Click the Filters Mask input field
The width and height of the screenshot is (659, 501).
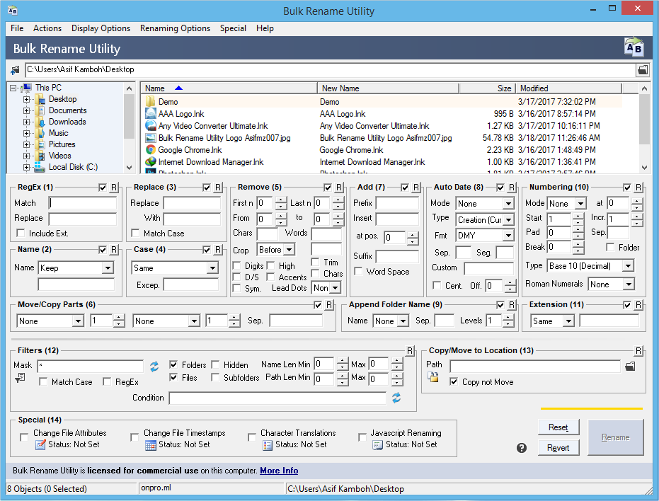[x=91, y=366]
